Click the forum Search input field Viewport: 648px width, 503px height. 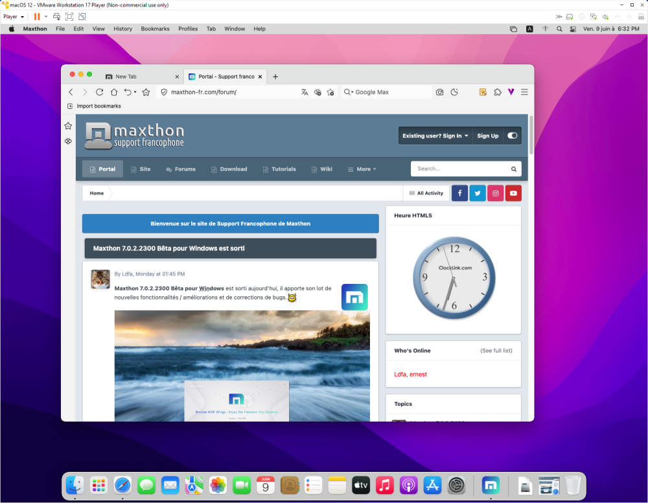(460, 169)
